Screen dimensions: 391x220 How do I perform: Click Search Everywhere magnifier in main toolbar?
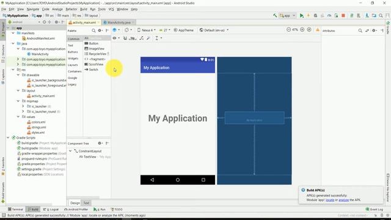coord(381,15)
